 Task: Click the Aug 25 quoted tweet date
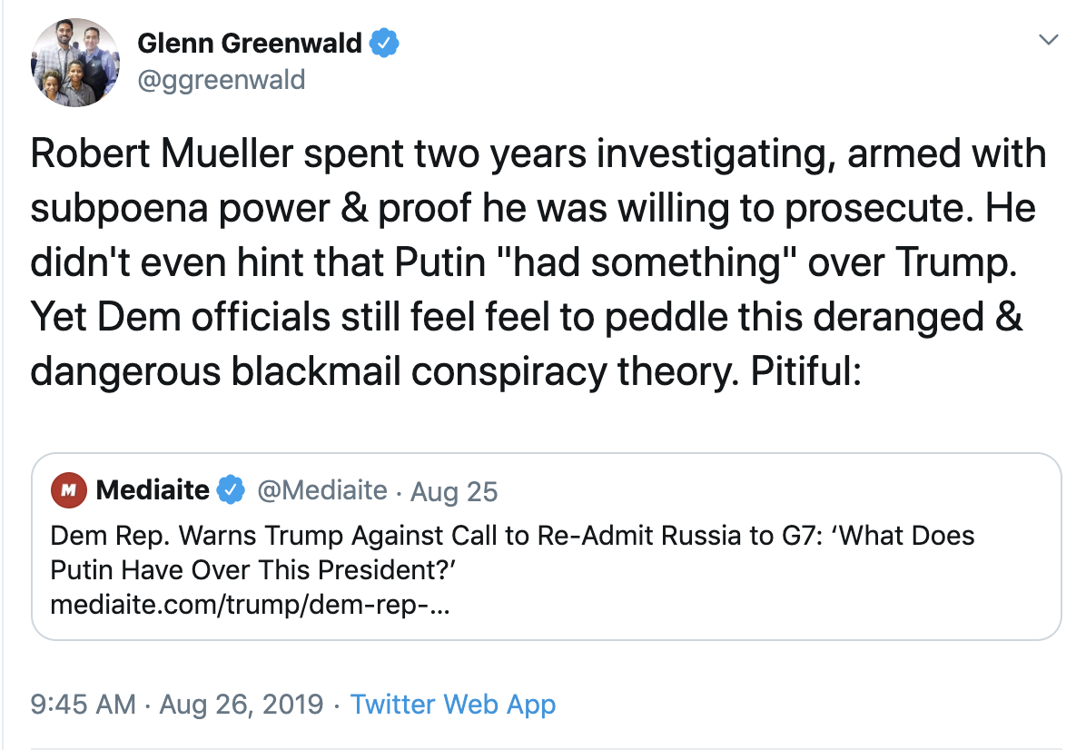click(x=454, y=492)
